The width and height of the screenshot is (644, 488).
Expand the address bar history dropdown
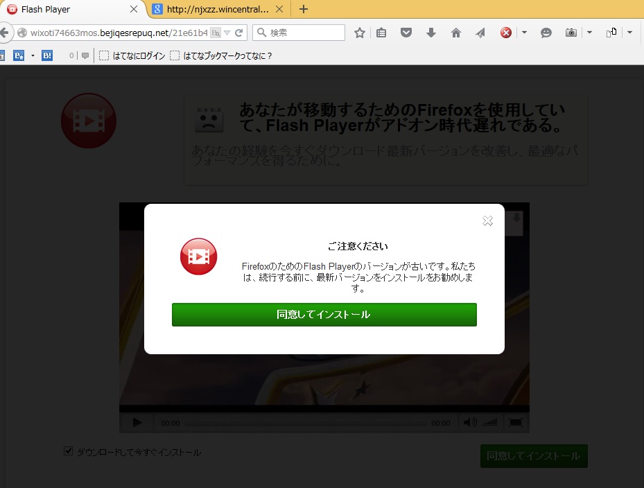227,33
